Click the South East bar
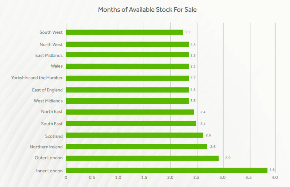Screen dimensions: 290x187 pyautogui.click(x=131, y=123)
